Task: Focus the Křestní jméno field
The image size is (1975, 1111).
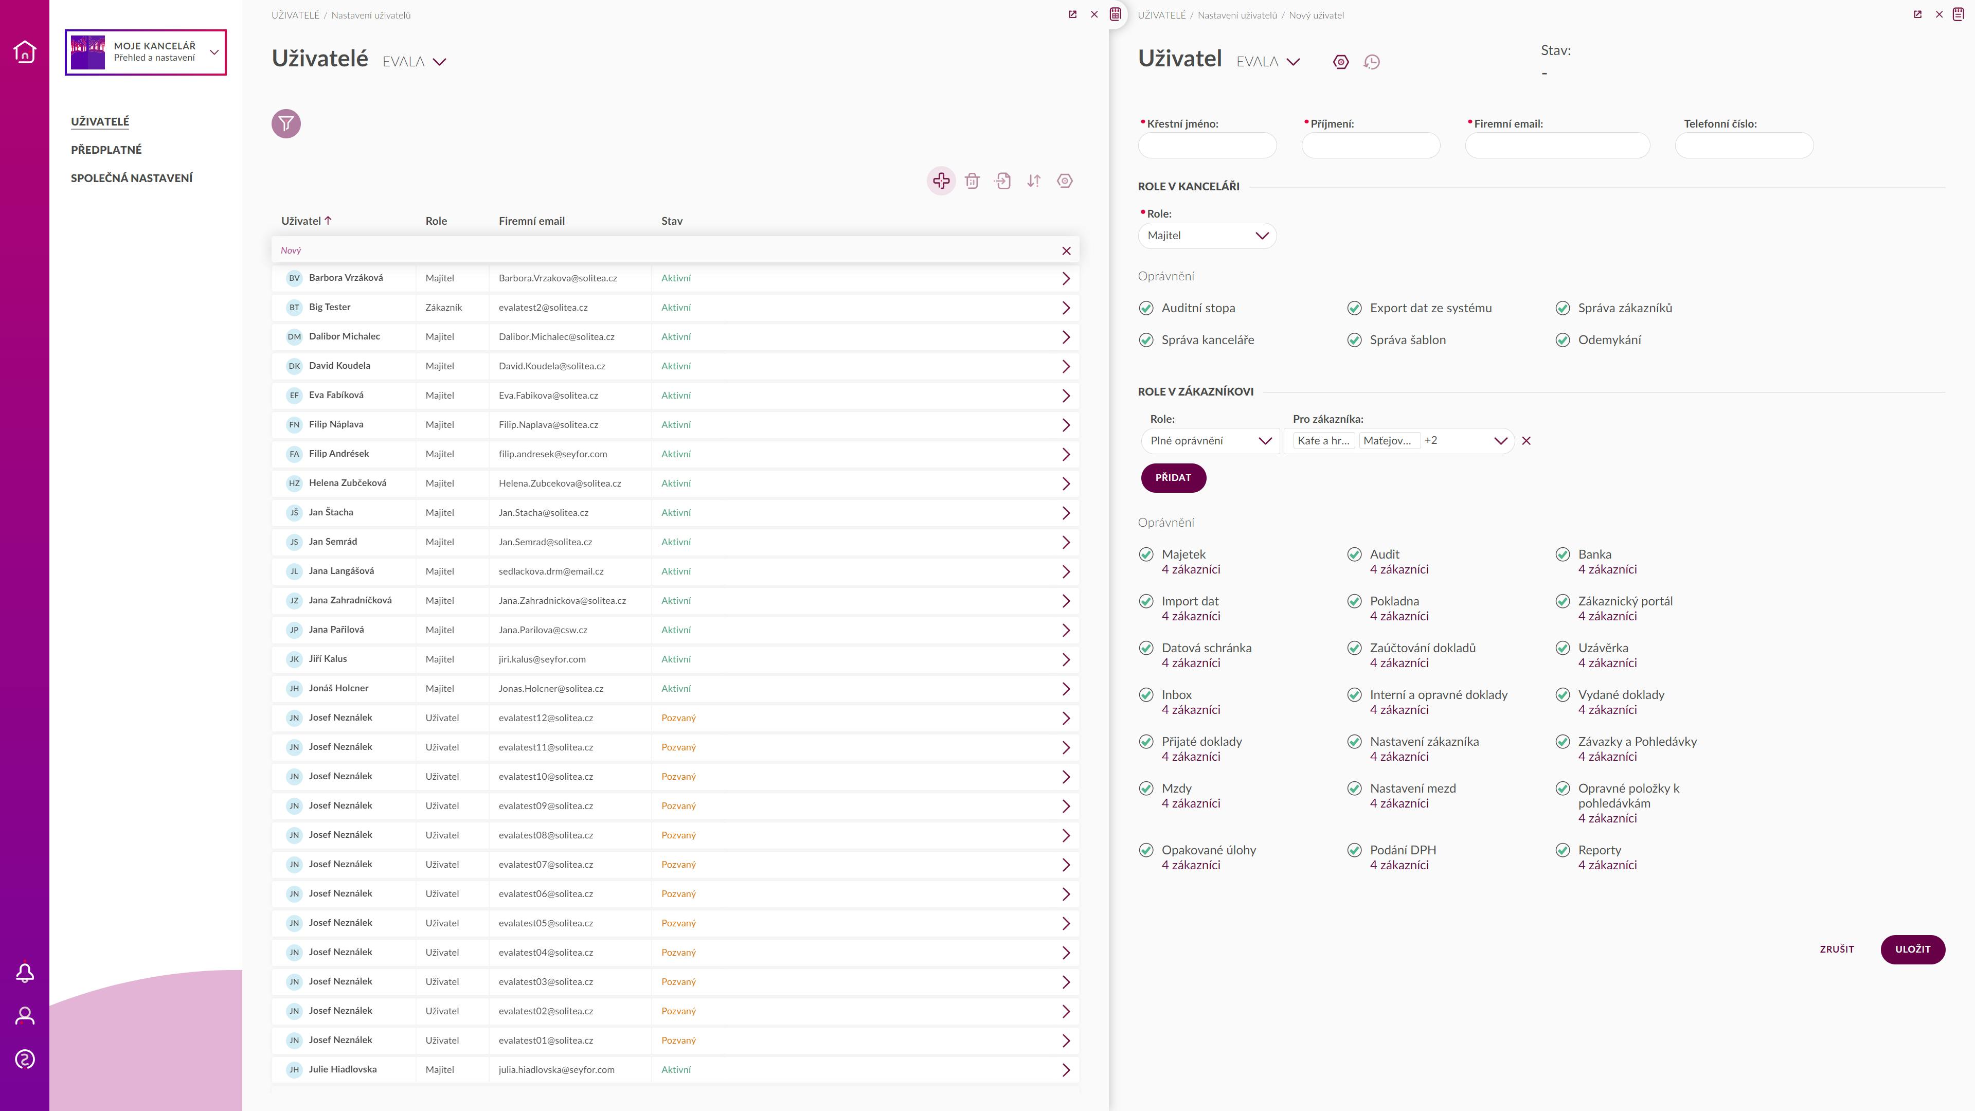Action: click(x=1207, y=146)
